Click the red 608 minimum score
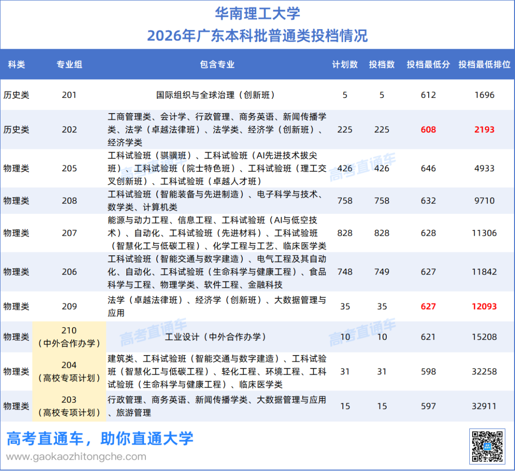Image resolution: width=515 pixels, height=471 pixels. point(428,129)
